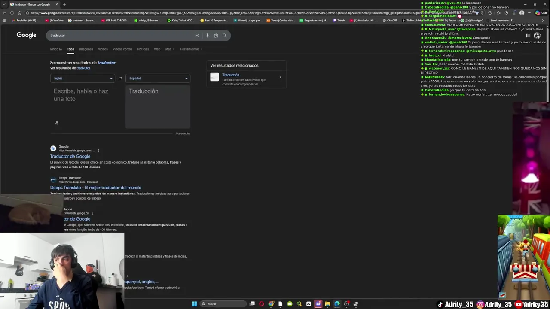Viewport: 550px width, 309px height.
Task: Click the magnifier search submit icon
Action: [x=224, y=36]
